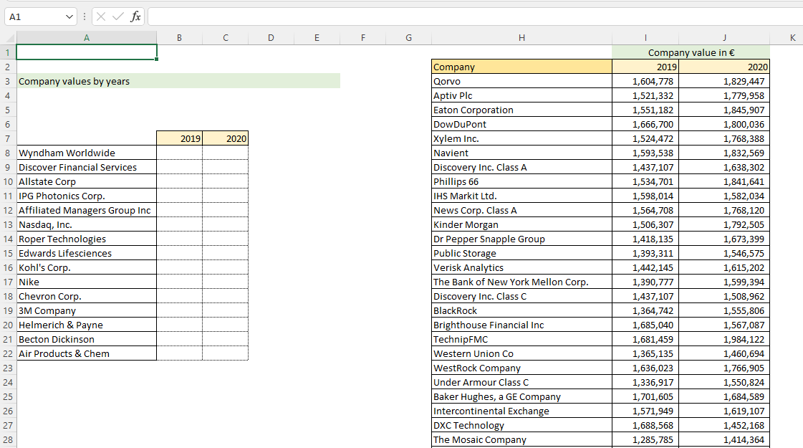Click the 'Affiliated Managers Group Inc' cell
The height and width of the screenshot is (448, 803).
pyautogui.click(x=87, y=211)
